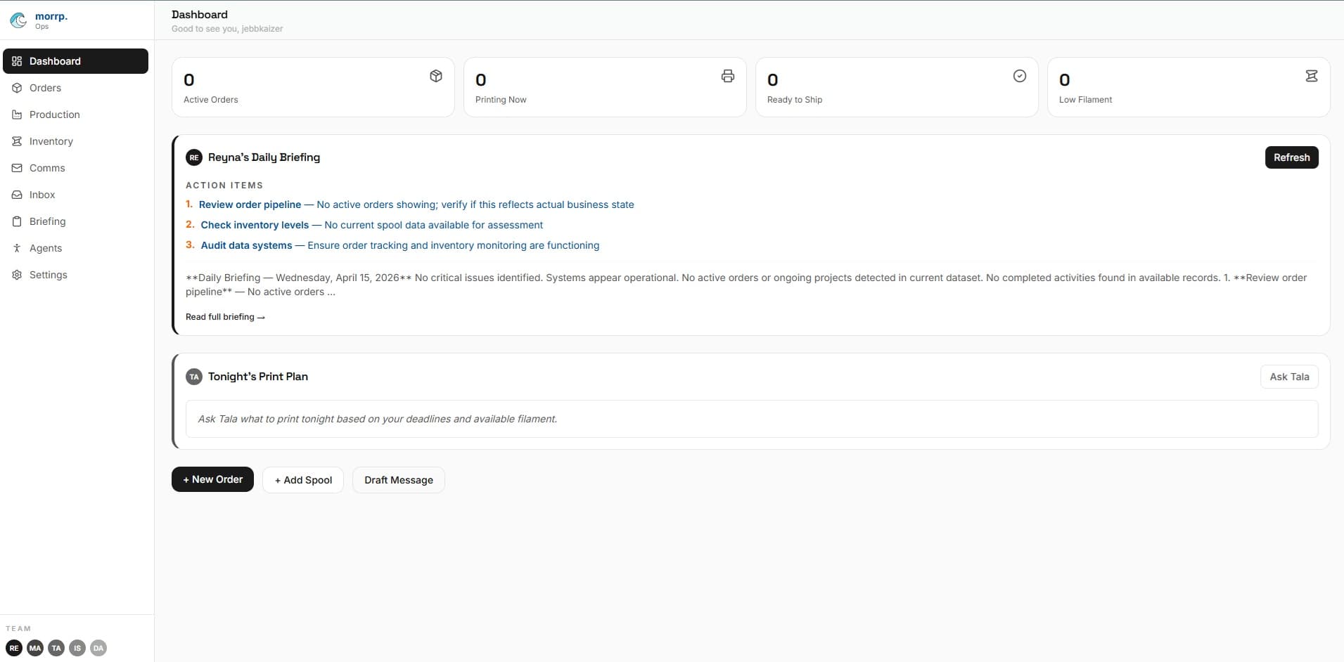Select the RE team avatar at bottom

(14, 648)
